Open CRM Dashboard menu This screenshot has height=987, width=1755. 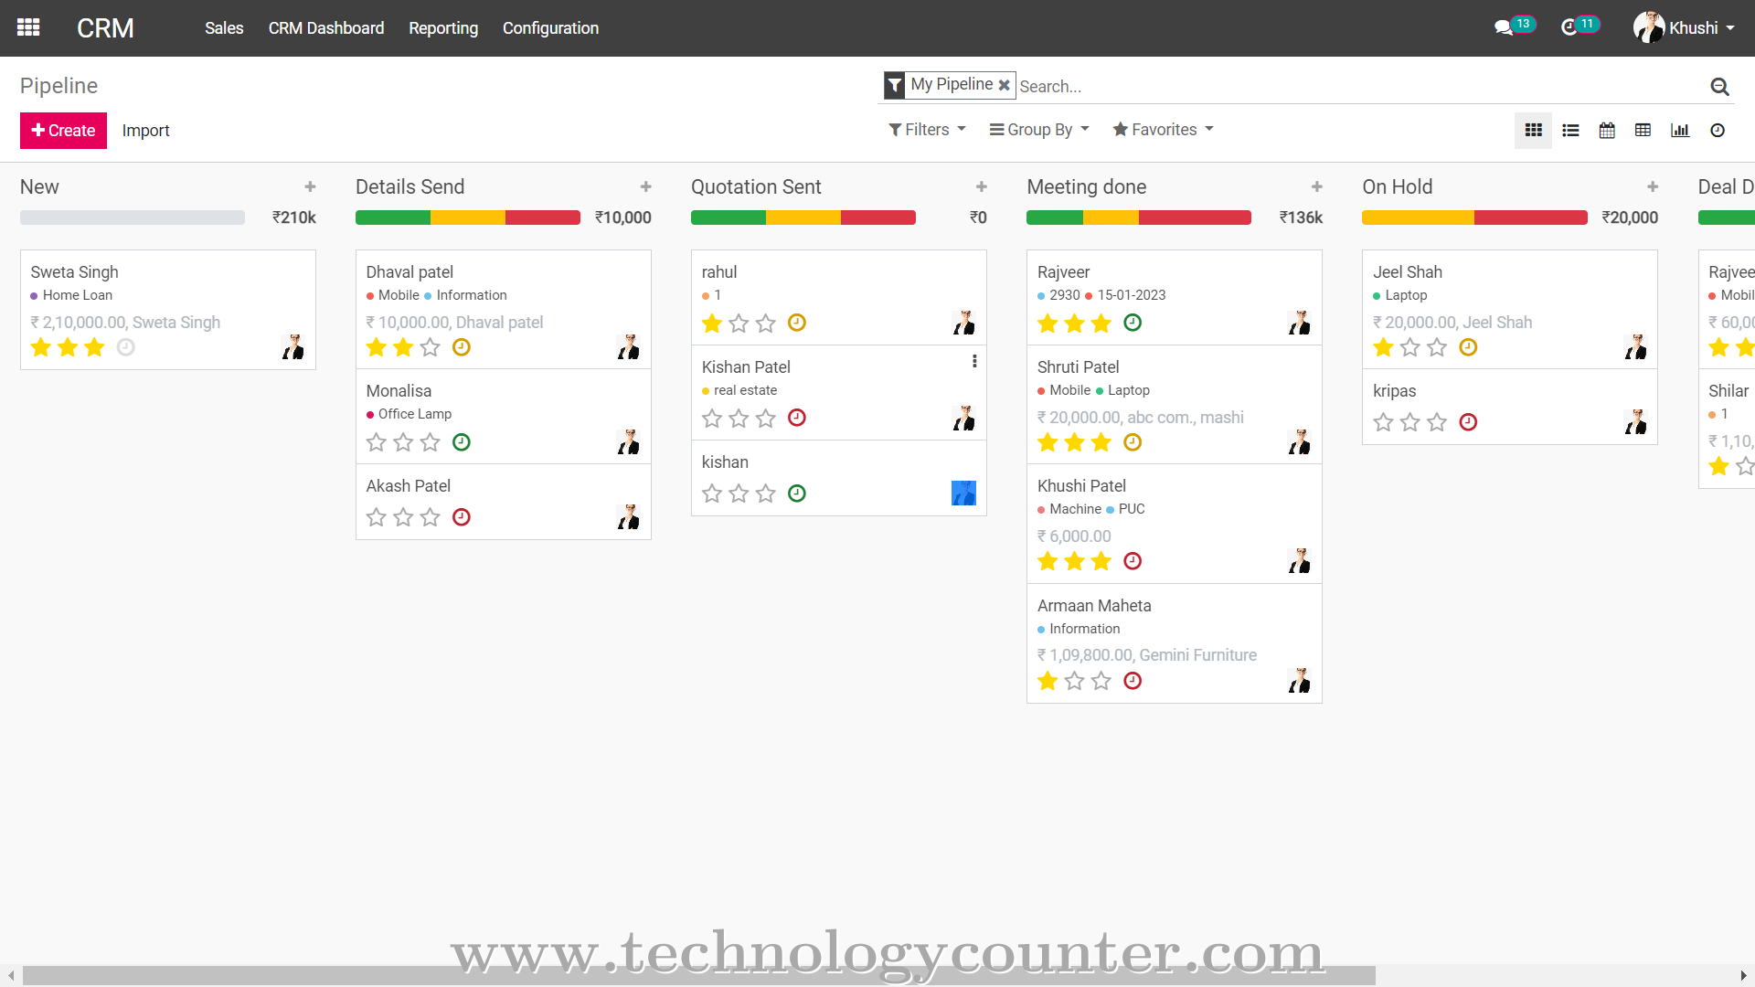(326, 28)
